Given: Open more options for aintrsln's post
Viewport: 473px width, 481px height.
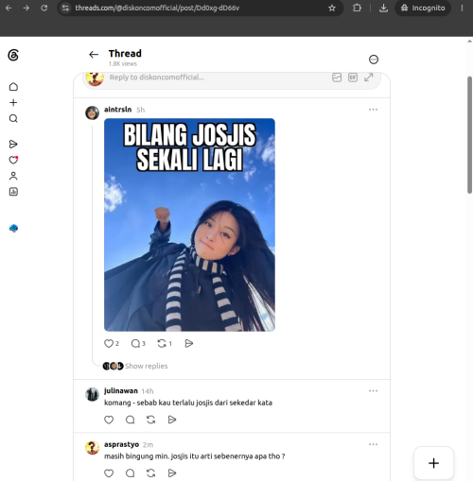Looking at the screenshot, I should pyautogui.click(x=373, y=110).
